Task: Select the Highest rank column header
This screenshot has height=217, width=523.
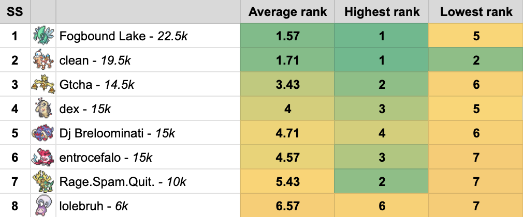Action: pyautogui.click(x=382, y=11)
